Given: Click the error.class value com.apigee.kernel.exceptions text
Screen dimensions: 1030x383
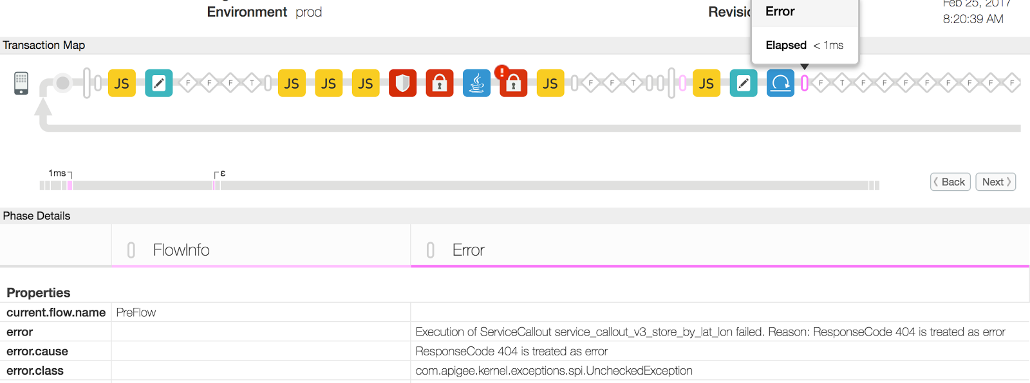Looking at the screenshot, I should pos(554,371).
